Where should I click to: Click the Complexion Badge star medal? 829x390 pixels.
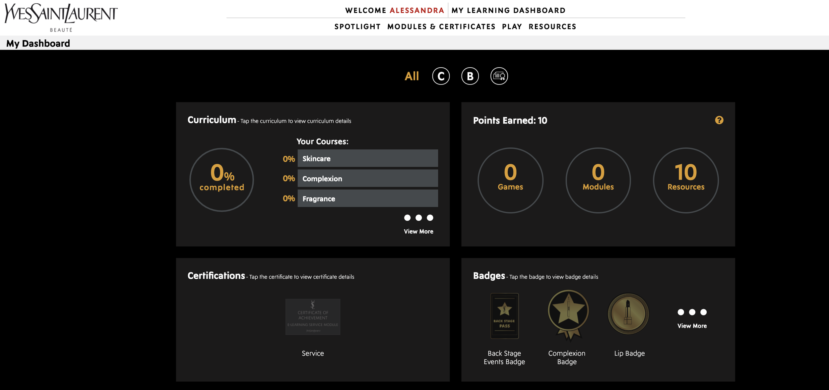tap(568, 315)
